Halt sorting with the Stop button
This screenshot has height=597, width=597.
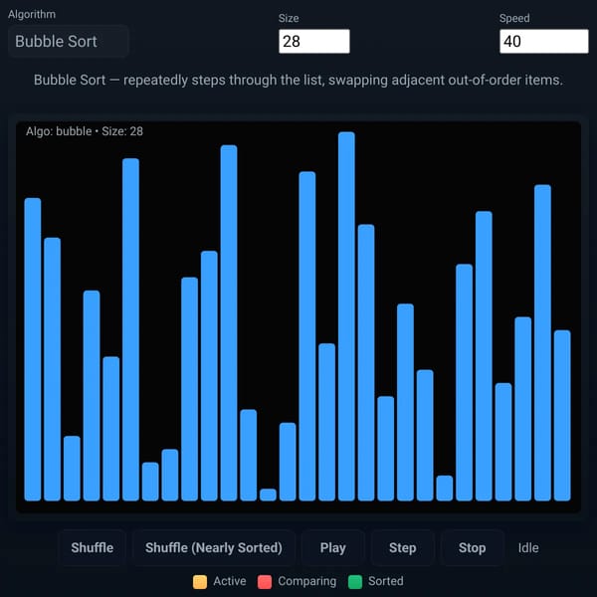coord(472,547)
